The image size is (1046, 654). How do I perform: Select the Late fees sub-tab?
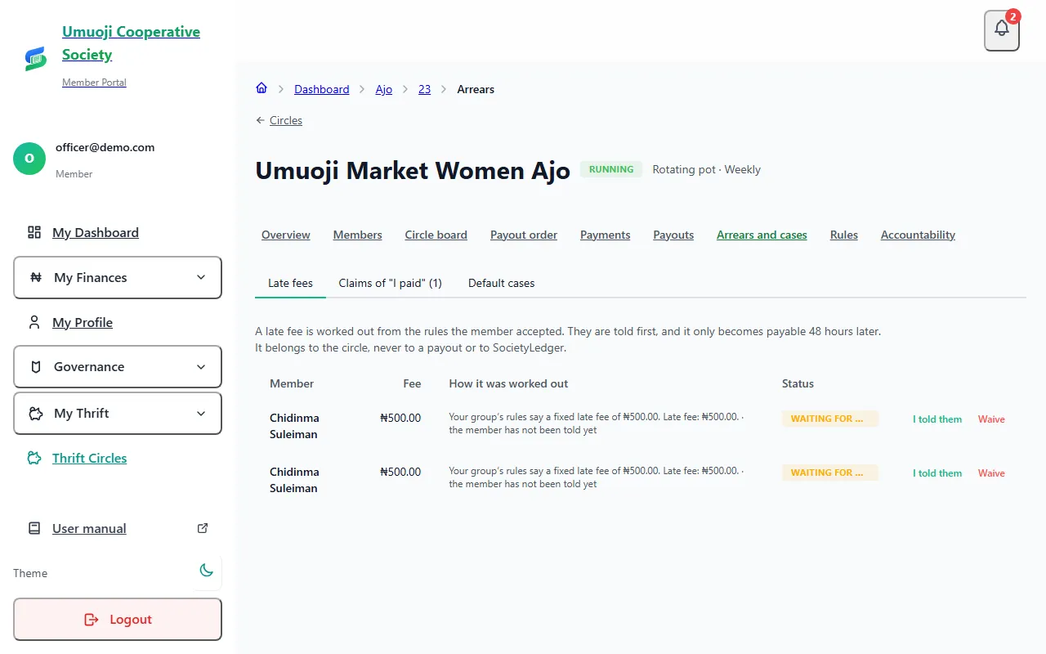291,283
